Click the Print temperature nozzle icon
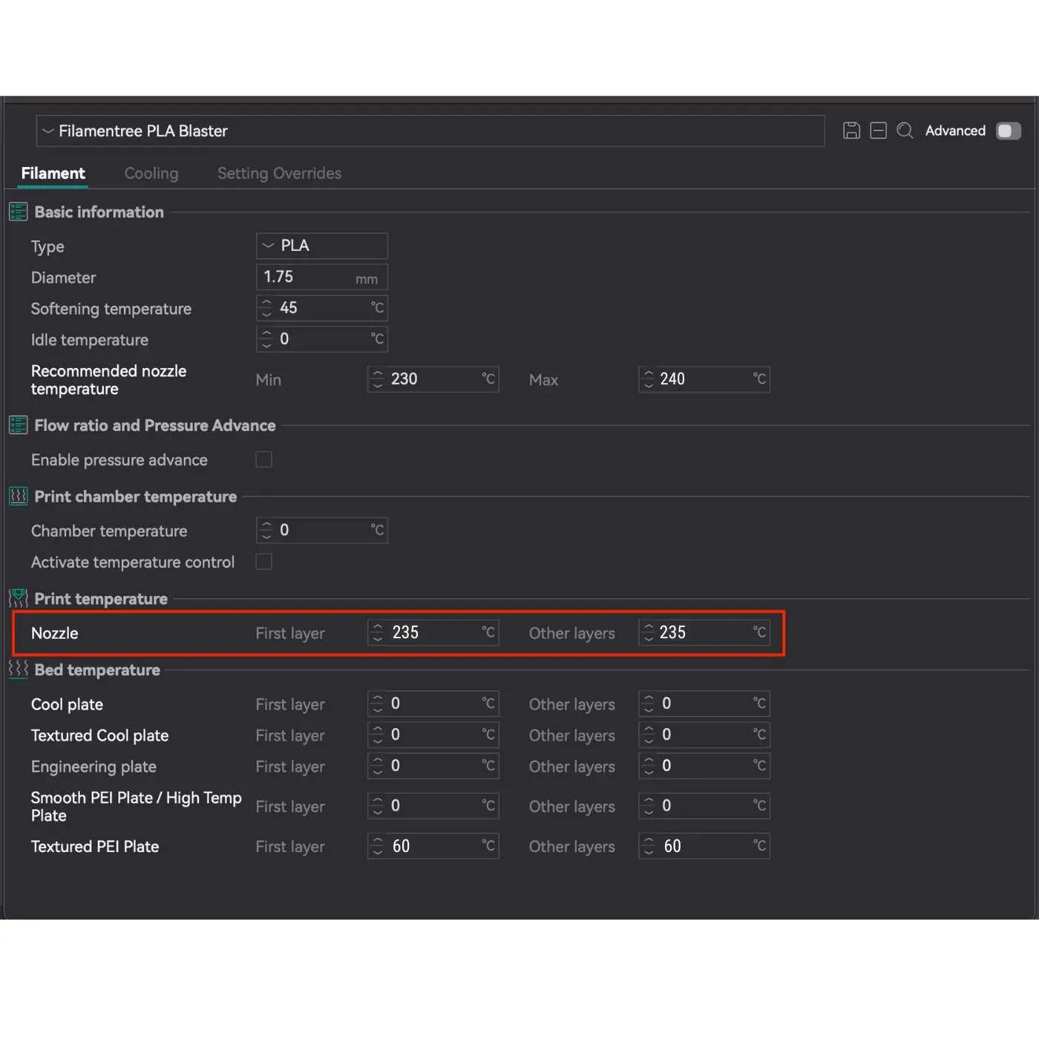 19,598
